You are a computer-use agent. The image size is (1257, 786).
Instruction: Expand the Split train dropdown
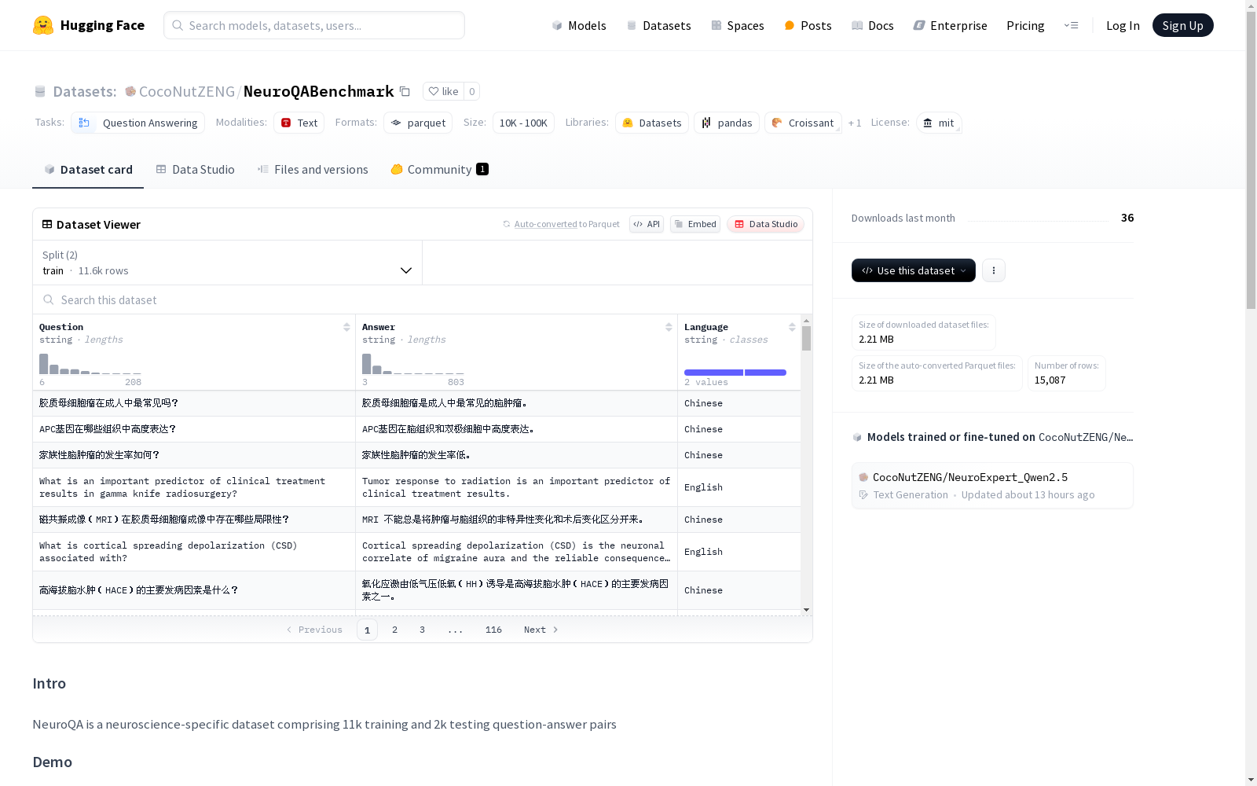click(x=228, y=263)
